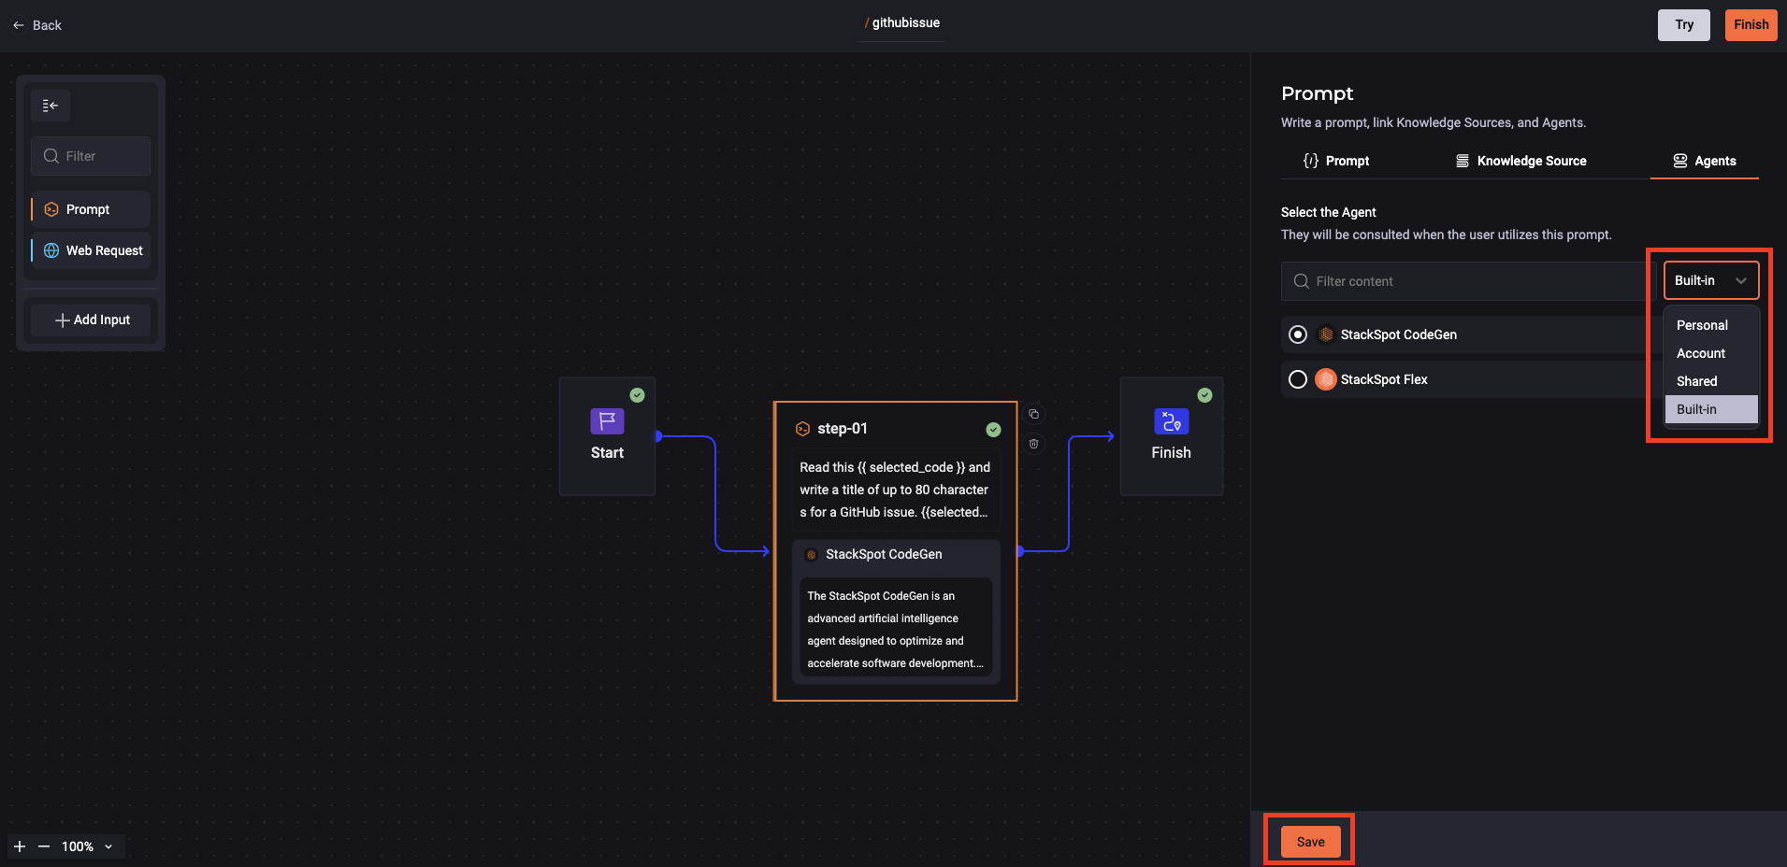1787x867 pixels.
Task: Click the step-01 output connector dot
Action: pyautogui.click(x=1020, y=551)
